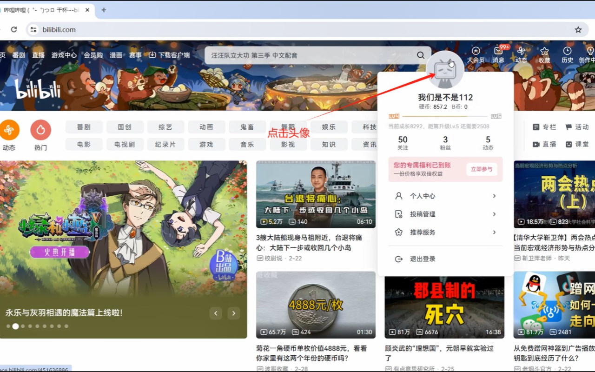Viewport: 595px width, 372px height.
Task: Select 电影 category button
Action: click(84, 144)
